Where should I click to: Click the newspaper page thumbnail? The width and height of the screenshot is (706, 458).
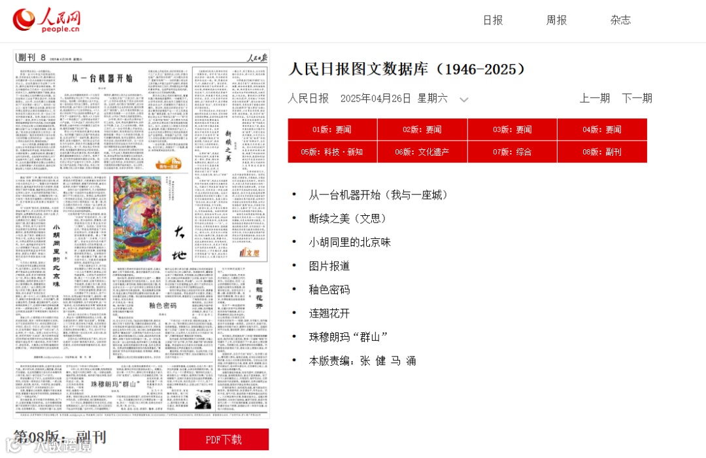click(139, 236)
